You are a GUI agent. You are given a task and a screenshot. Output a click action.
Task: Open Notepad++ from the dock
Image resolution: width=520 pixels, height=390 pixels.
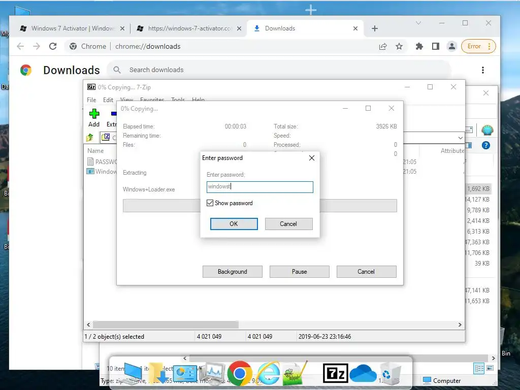(x=295, y=373)
